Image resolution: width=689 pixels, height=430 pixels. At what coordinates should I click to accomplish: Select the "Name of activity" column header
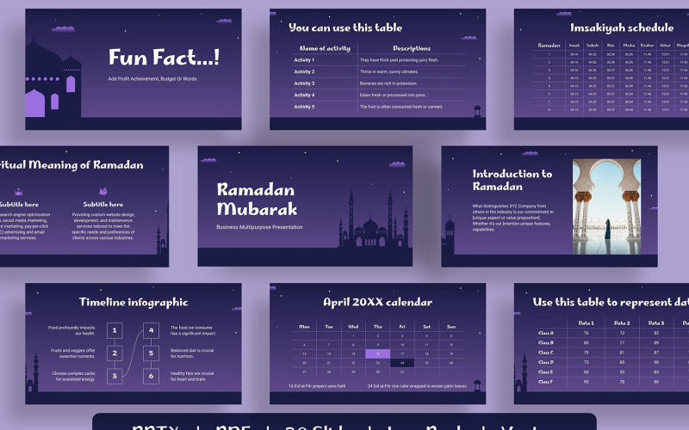pyautogui.click(x=326, y=48)
